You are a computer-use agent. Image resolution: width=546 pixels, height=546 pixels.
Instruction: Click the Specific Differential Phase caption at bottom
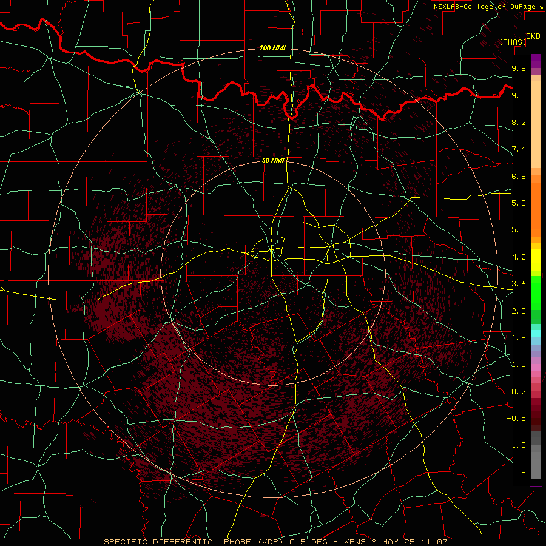pos(275,542)
